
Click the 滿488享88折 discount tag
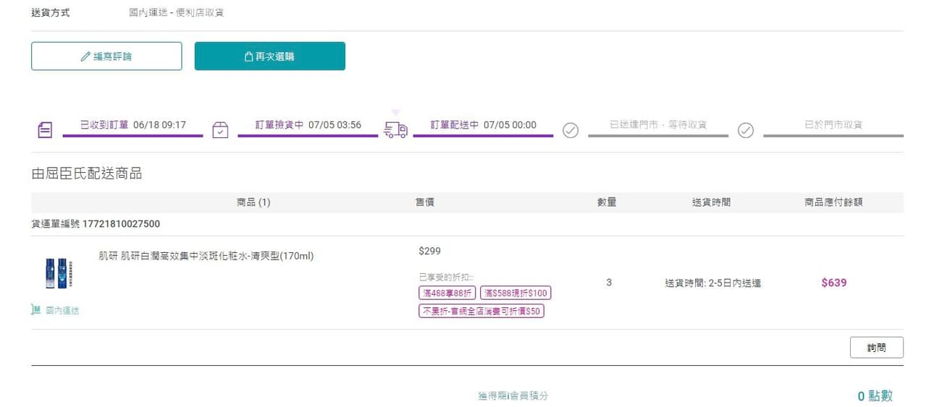(447, 293)
